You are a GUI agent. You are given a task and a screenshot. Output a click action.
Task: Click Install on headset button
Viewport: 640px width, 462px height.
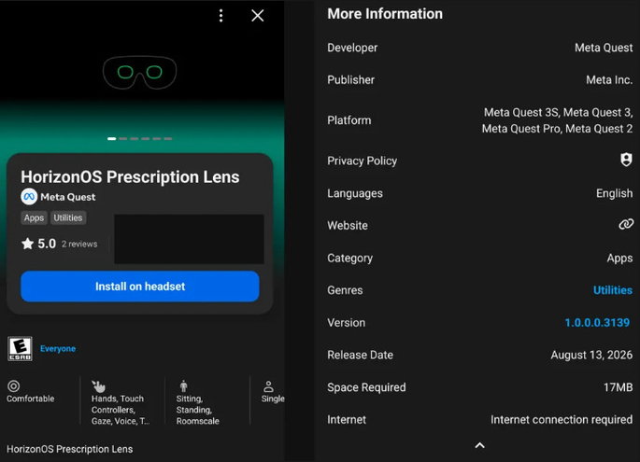point(140,287)
